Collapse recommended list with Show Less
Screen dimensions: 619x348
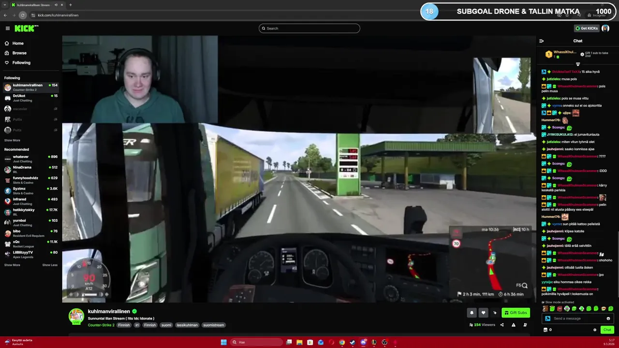[x=50, y=265]
